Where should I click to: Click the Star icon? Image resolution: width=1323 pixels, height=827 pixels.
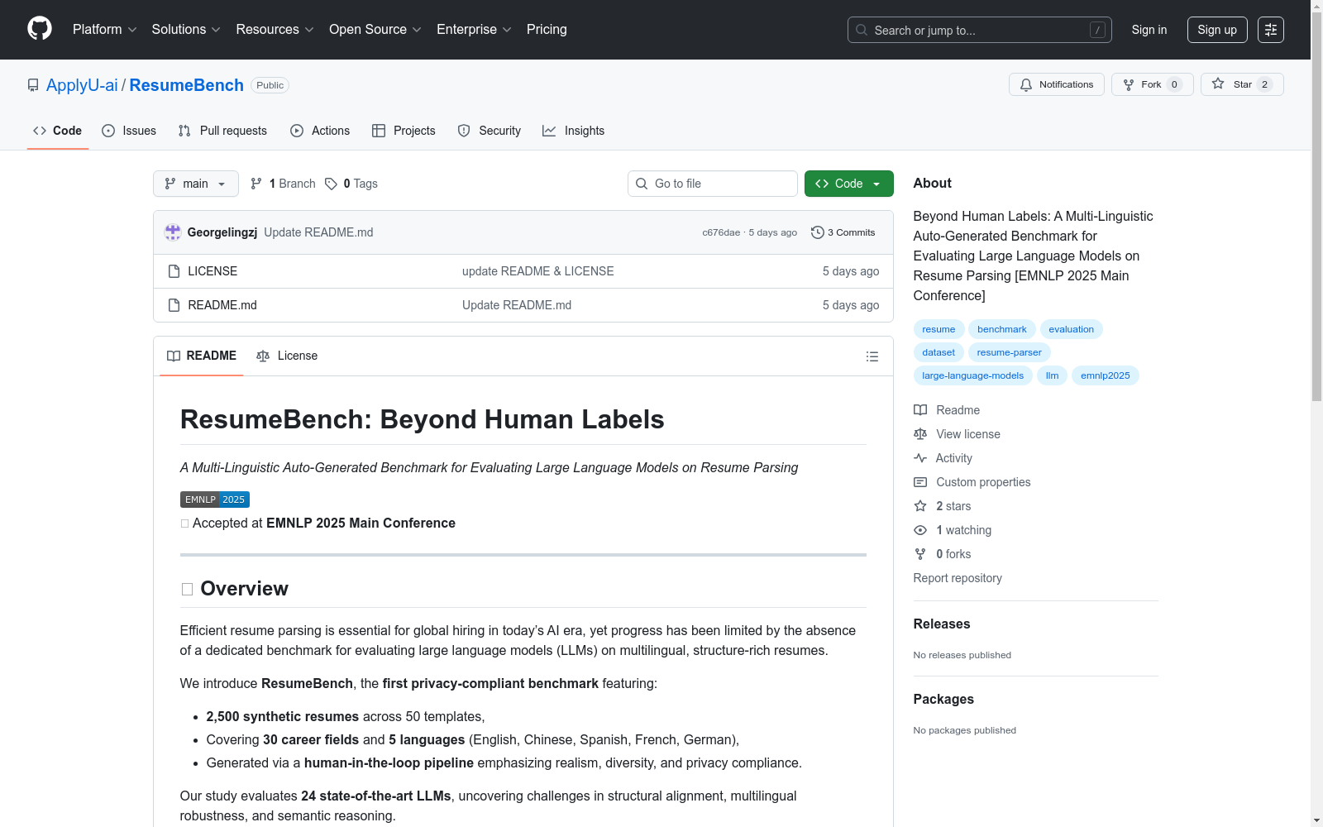click(x=1218, y=84)
